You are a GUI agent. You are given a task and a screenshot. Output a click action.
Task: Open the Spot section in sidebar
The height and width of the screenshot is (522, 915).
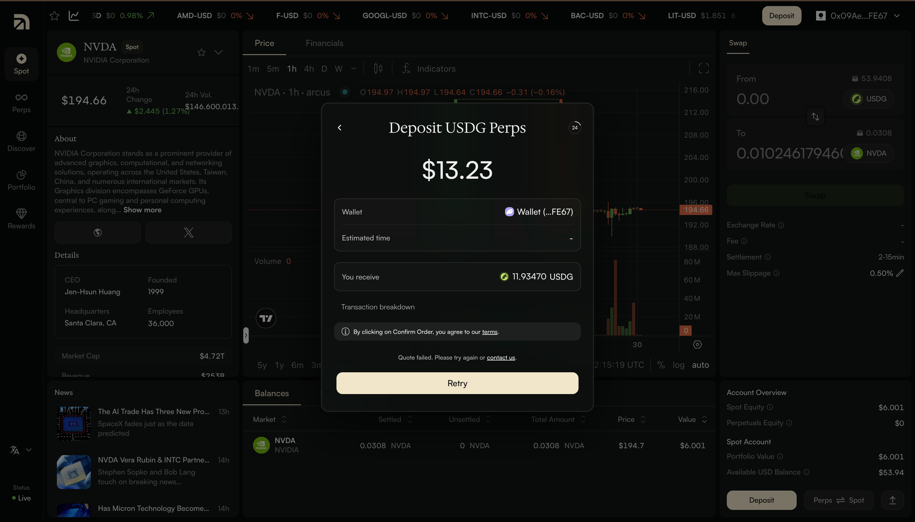click(21, 64)
